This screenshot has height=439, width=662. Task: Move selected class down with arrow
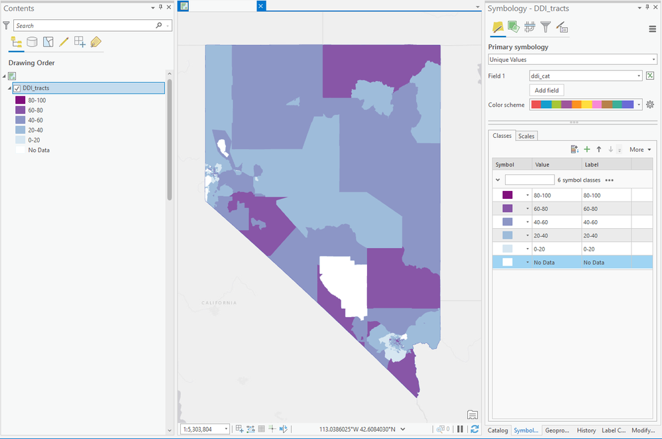(x=610, y=149)
